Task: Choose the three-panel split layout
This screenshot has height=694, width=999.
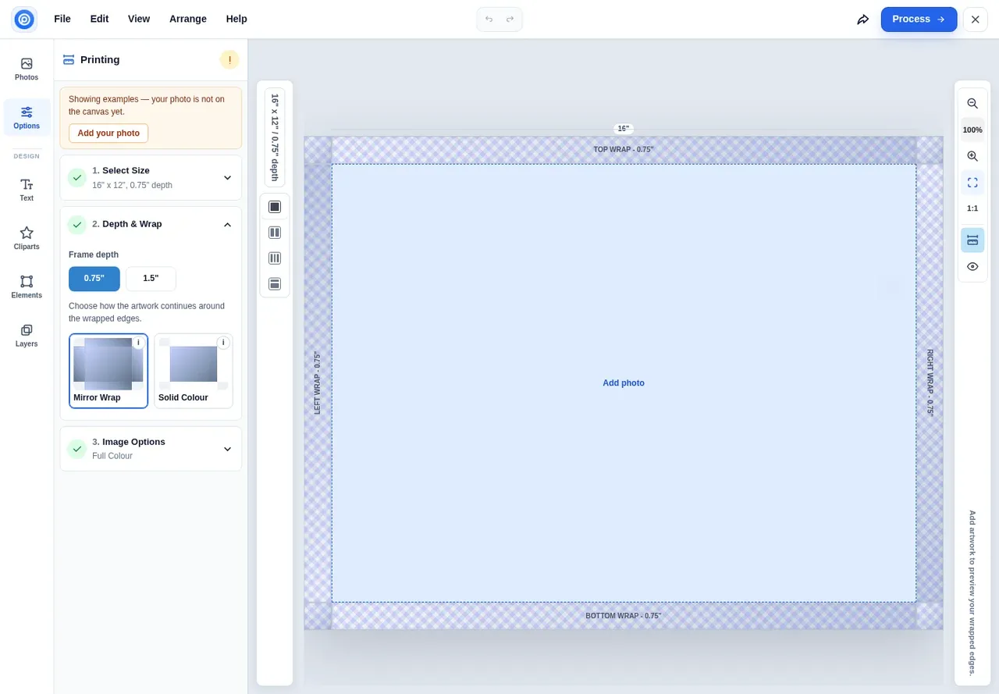Action: pyautogui.click(x=275, y=258)
